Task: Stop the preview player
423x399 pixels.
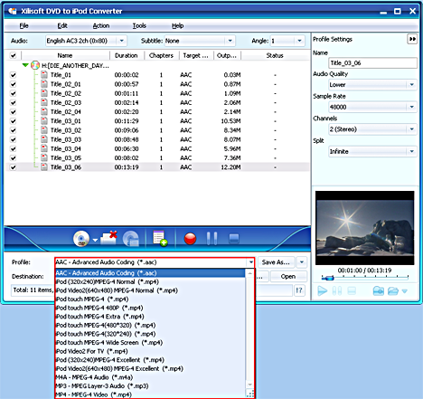Action: click(352, 291)
